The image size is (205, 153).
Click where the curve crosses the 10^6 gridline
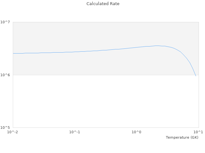195,75
